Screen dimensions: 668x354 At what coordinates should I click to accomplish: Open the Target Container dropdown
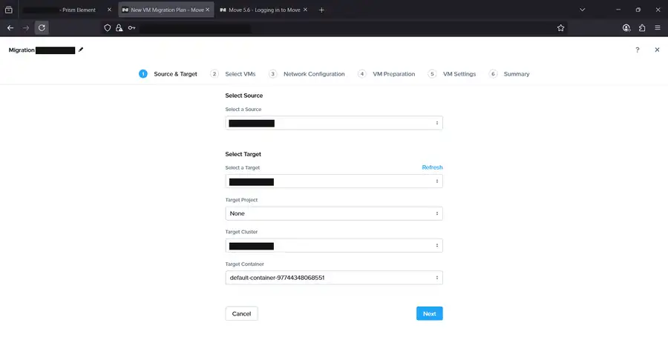click(x=334, y=278)
